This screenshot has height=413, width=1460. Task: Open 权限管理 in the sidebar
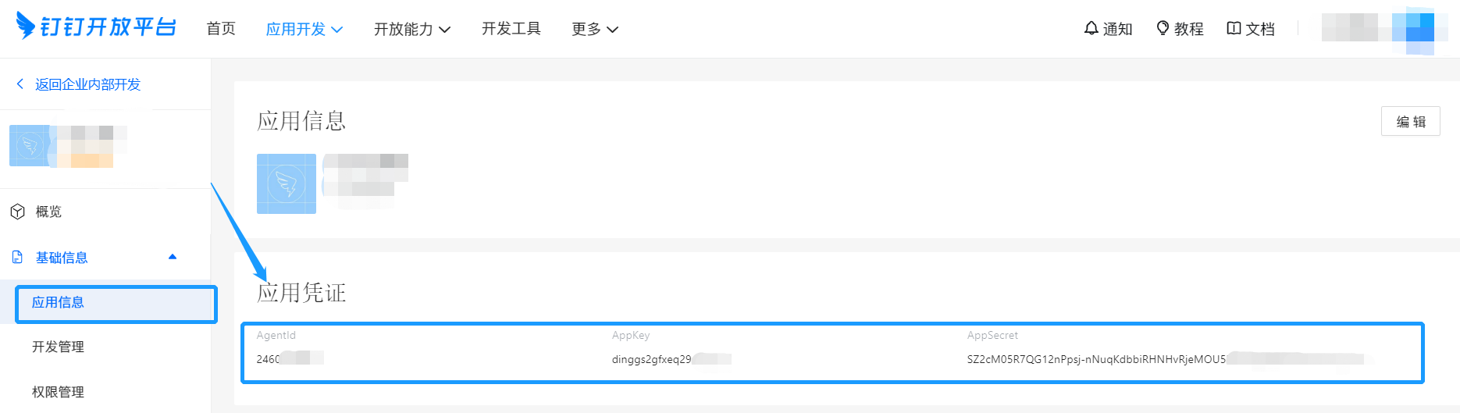point(58,392)
